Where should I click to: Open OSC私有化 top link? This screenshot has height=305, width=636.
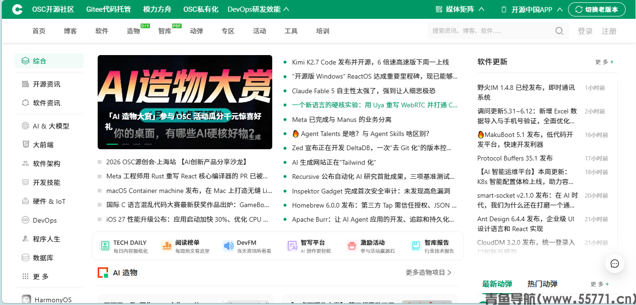coord(201,9)
